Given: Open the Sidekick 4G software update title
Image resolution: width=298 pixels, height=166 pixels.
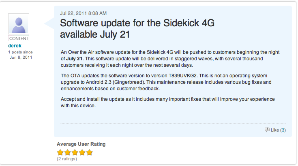Looking at the screenshot, I should coord(137,28).
